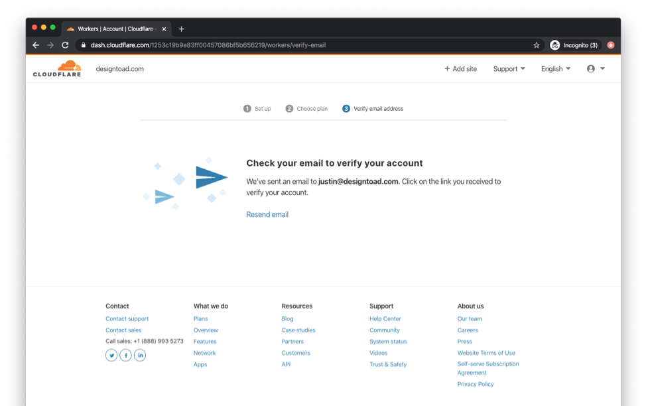Go back with browser back arrow
The height and width of the screenshot is (406, 646).
(x=36, y=45)
